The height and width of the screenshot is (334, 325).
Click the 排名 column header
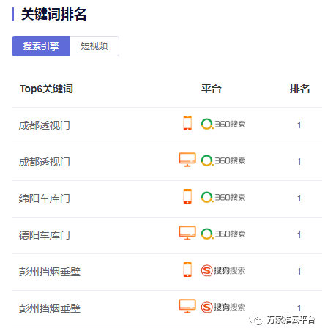(299, 89)
